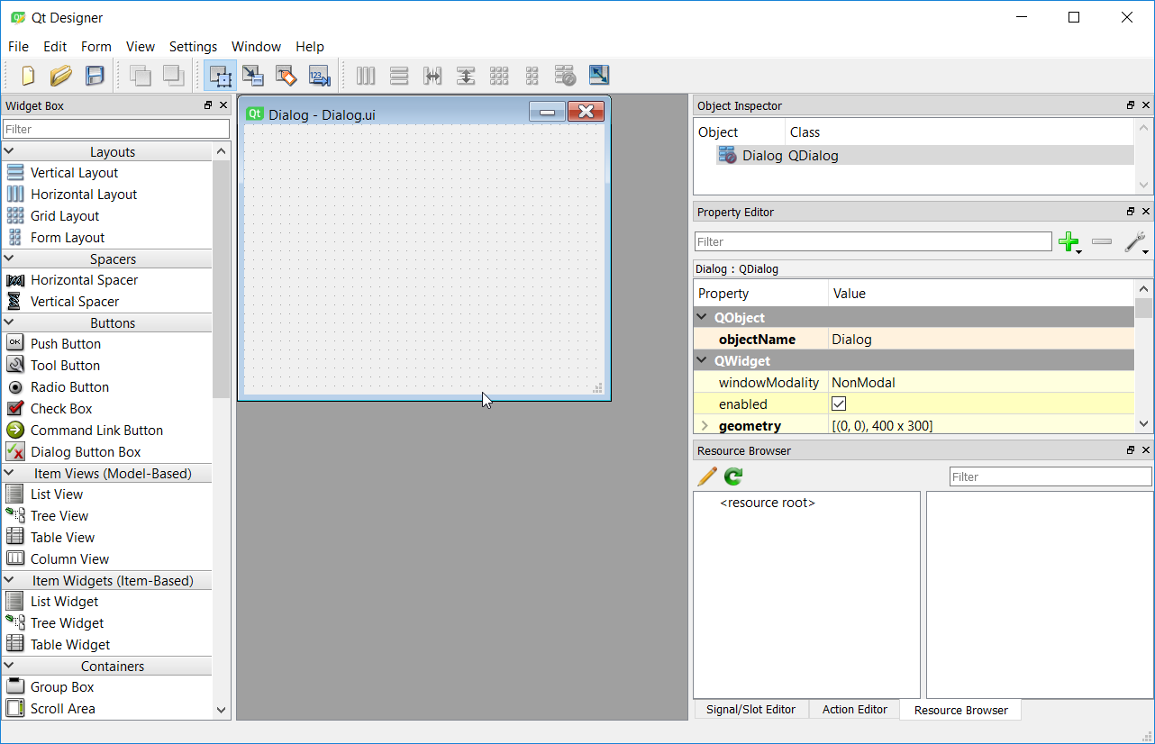1155x744 pixels.
Task: Activate Edit Signals/Slots mode
Action: tap(253, 76)
